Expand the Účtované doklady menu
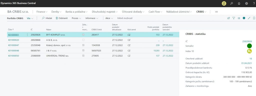 click(x=133, y=12)
